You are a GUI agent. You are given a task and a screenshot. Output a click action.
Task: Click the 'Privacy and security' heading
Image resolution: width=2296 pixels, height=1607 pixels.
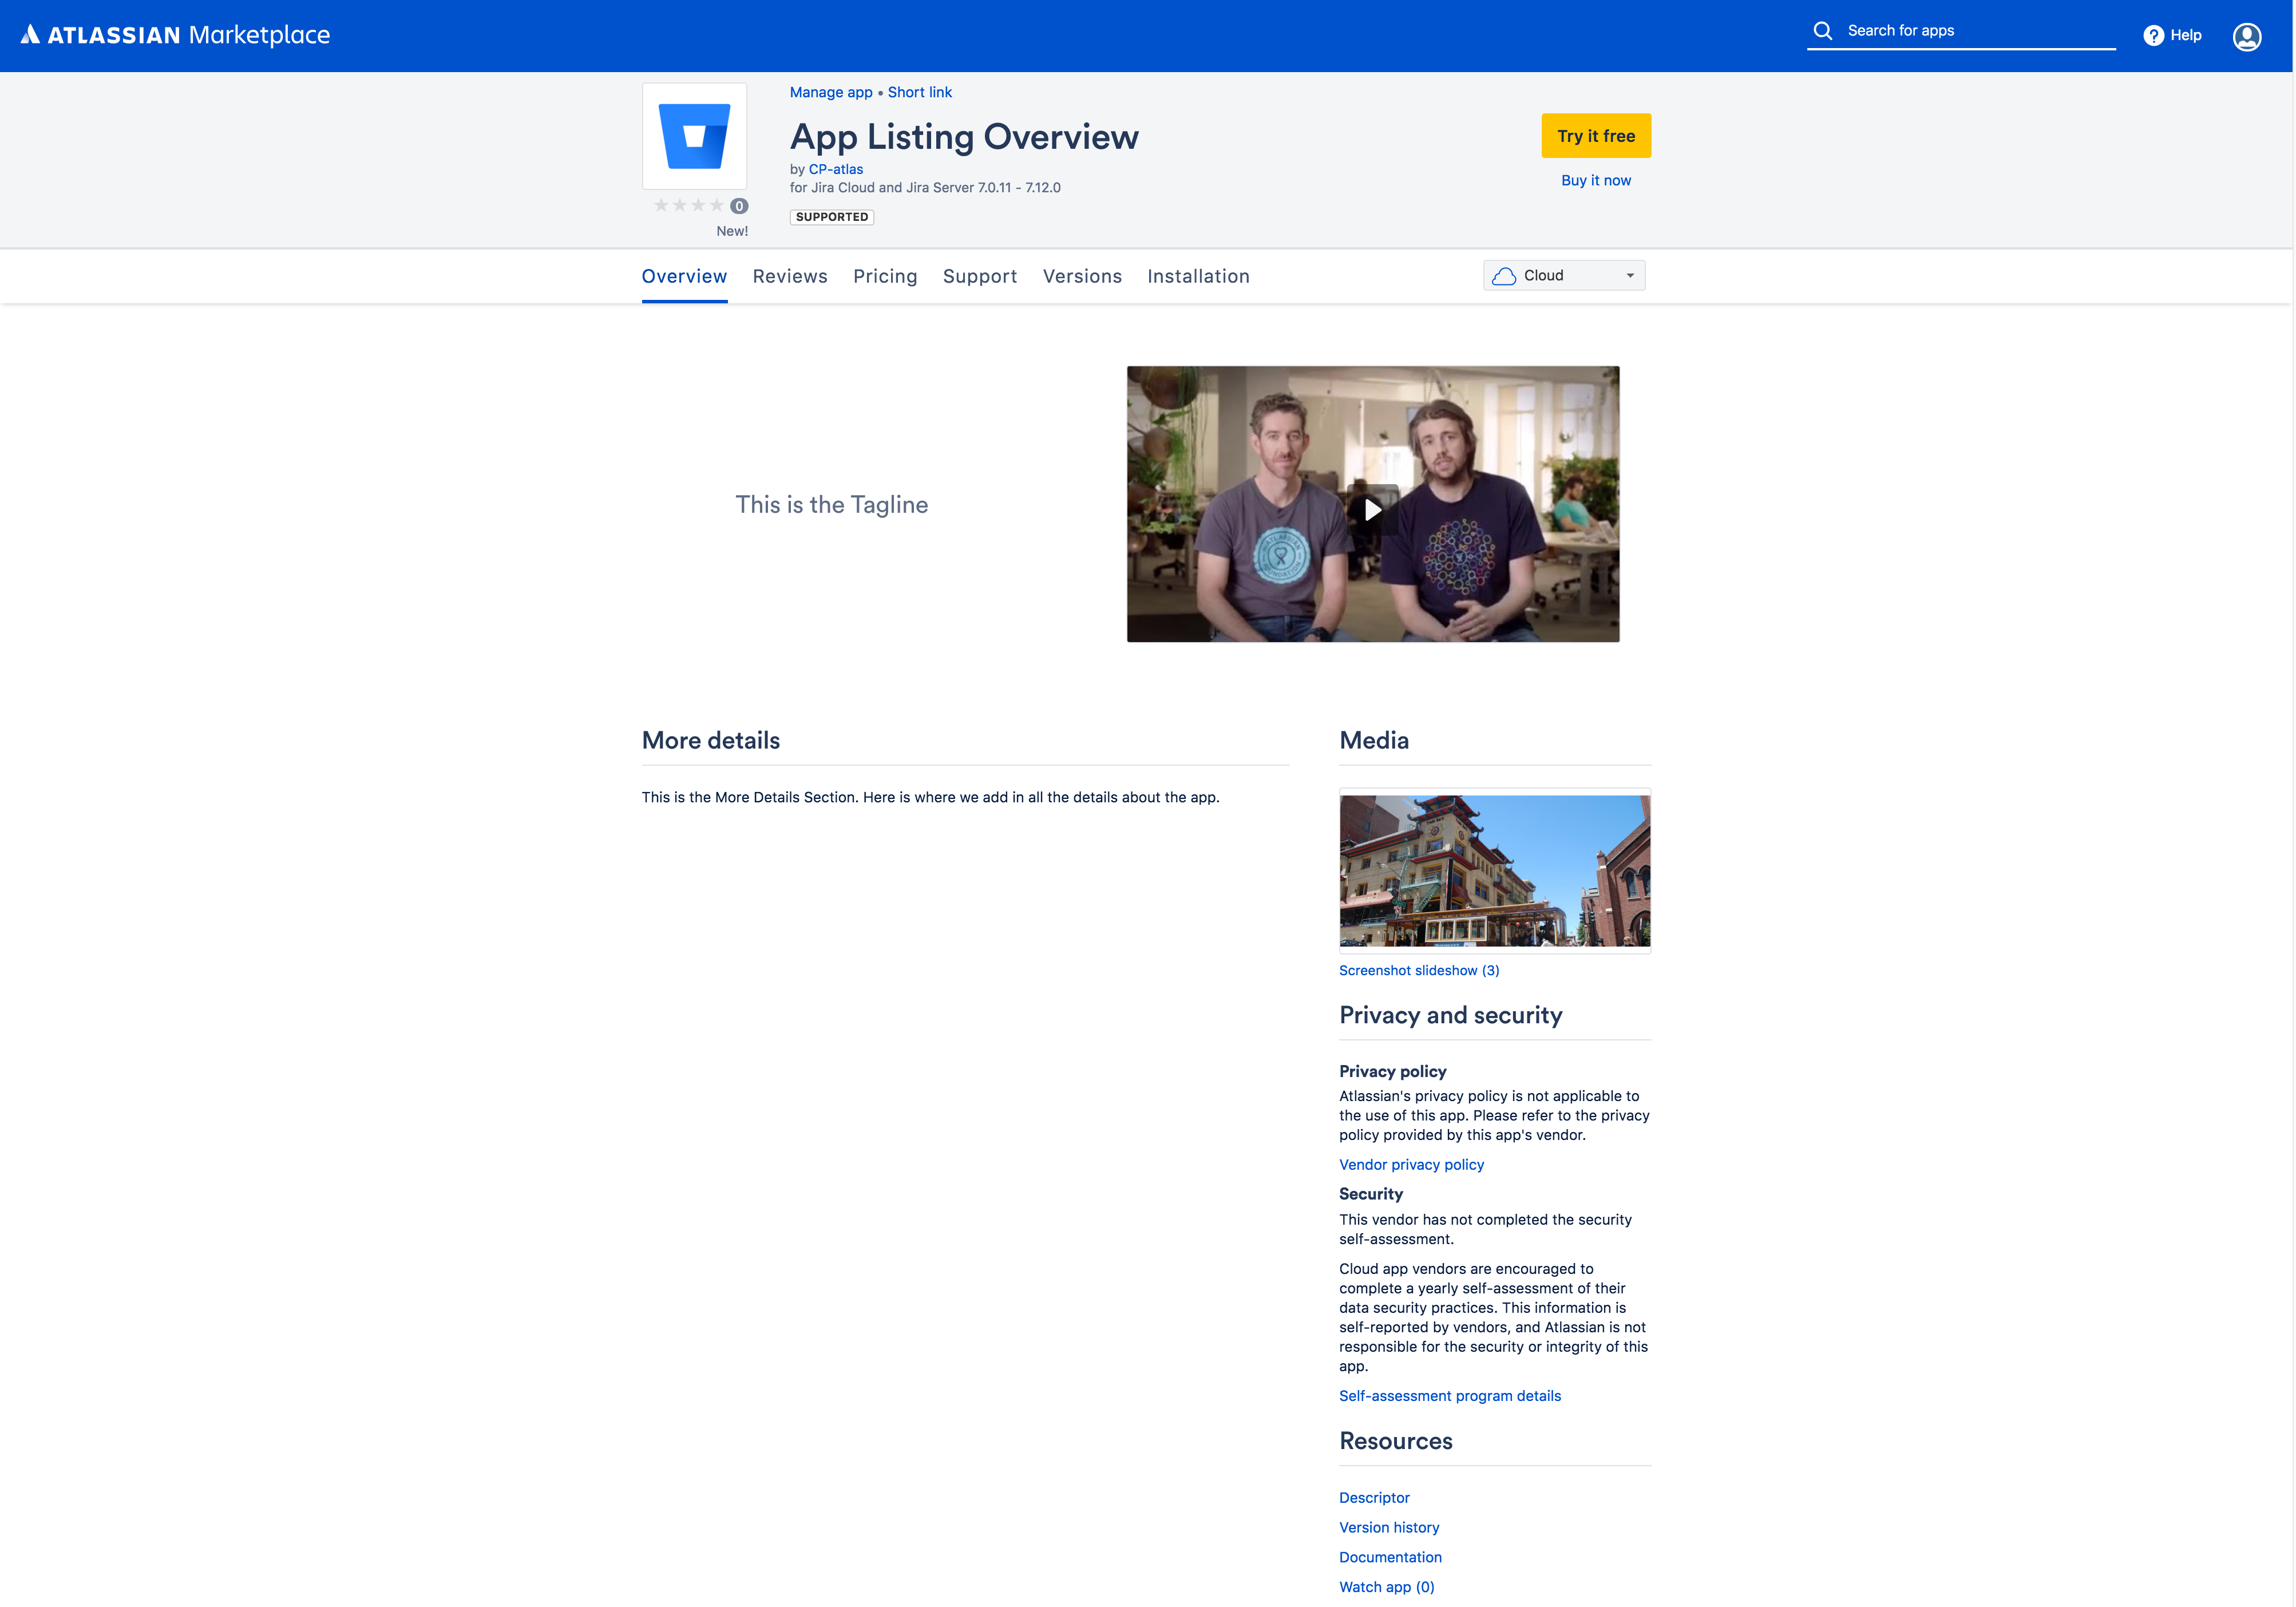click(x=1450, y=1015)
